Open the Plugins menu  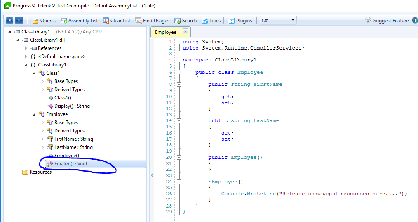click(x=240, y=21)
